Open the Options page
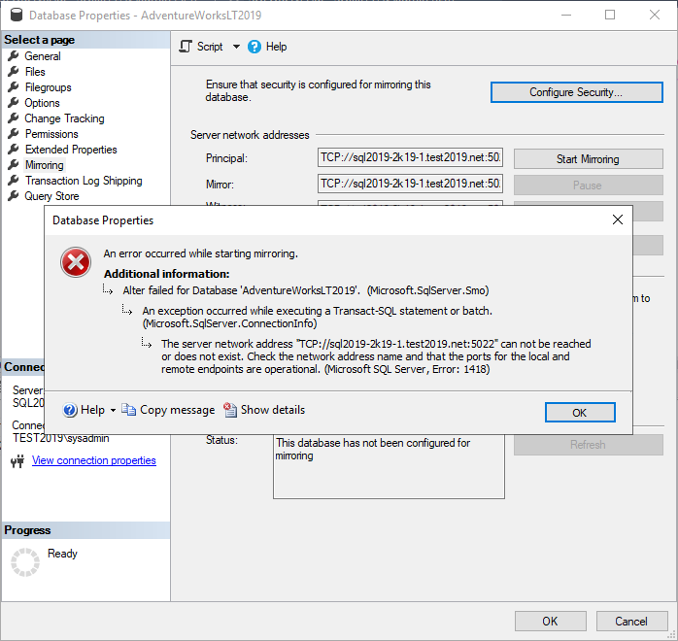This screenshot has height=641, width=678. tap(42, 103)
